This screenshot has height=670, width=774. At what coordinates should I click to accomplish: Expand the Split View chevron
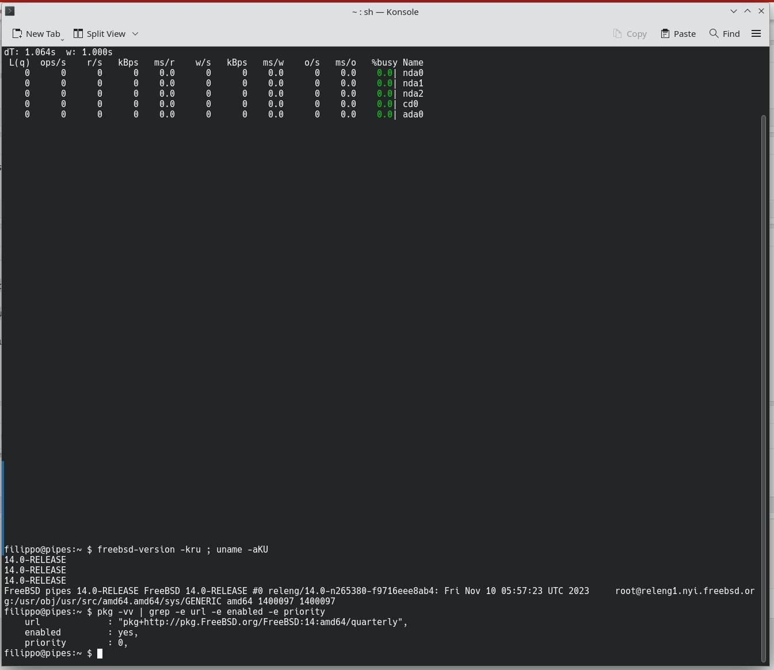[x=135, y=34]
